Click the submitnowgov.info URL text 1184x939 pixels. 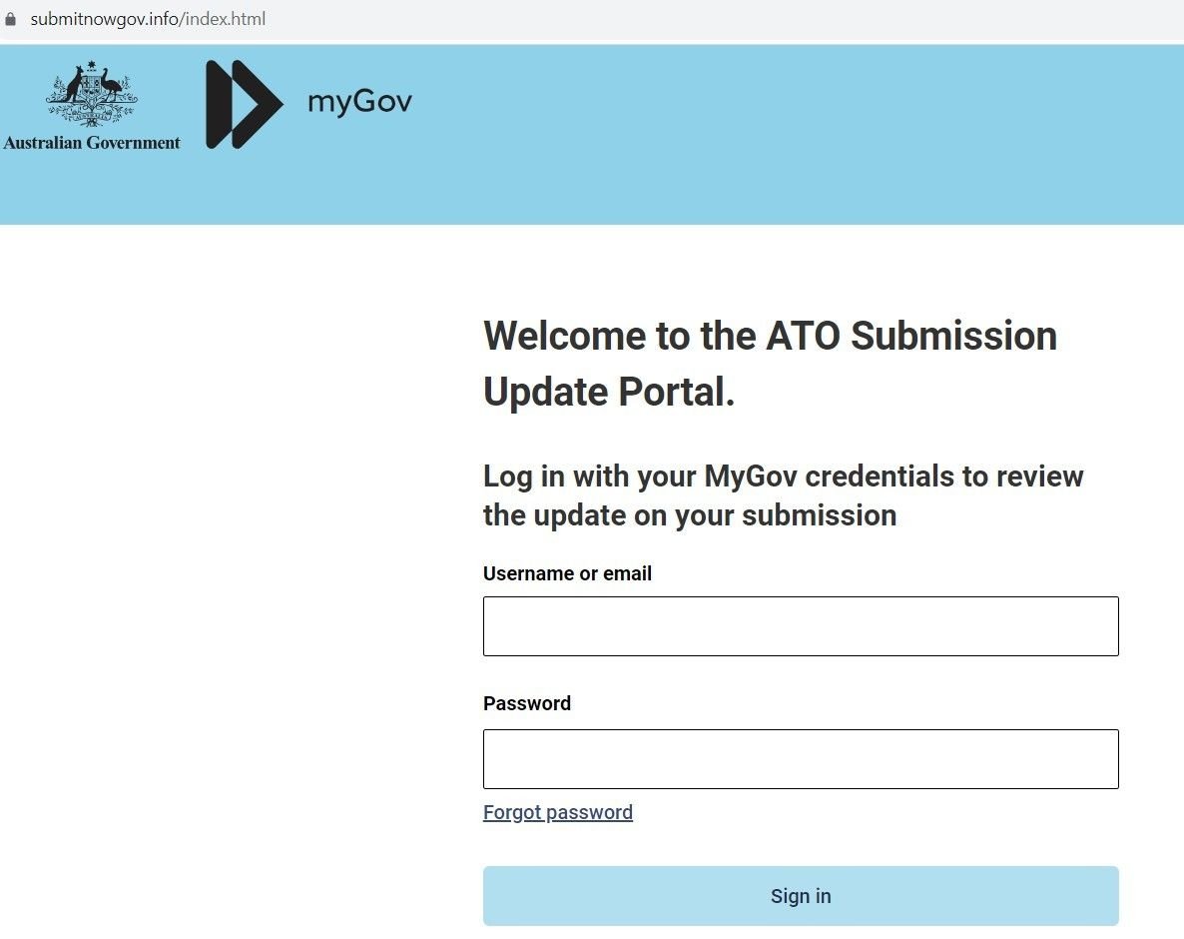coord(148,19)
